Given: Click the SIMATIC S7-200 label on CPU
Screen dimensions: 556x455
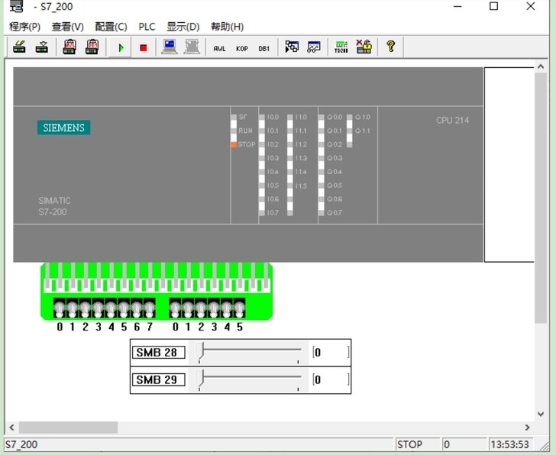Looking at the screenshot, I should point(54,206).
